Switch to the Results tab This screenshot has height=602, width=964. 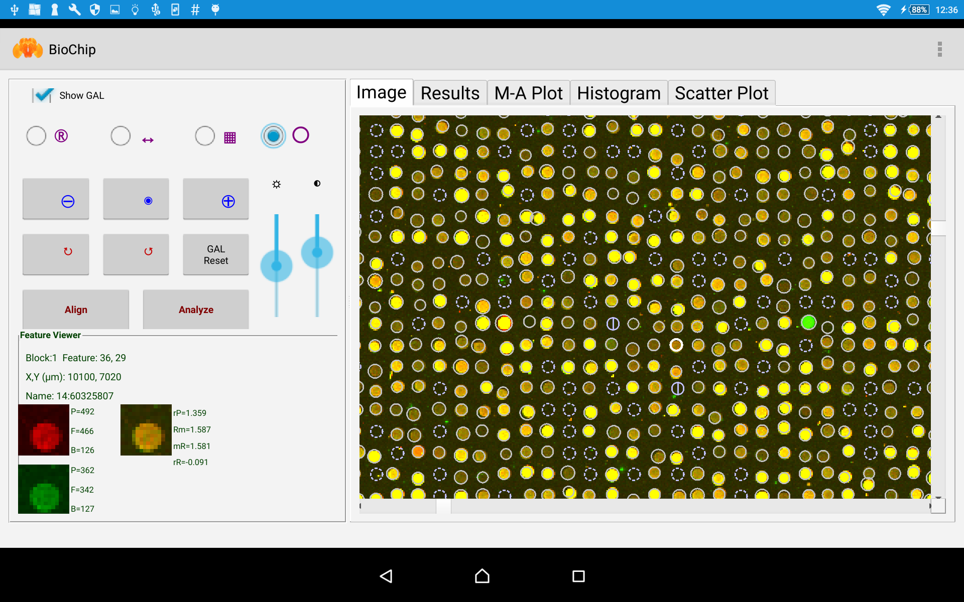coord(450,93)
